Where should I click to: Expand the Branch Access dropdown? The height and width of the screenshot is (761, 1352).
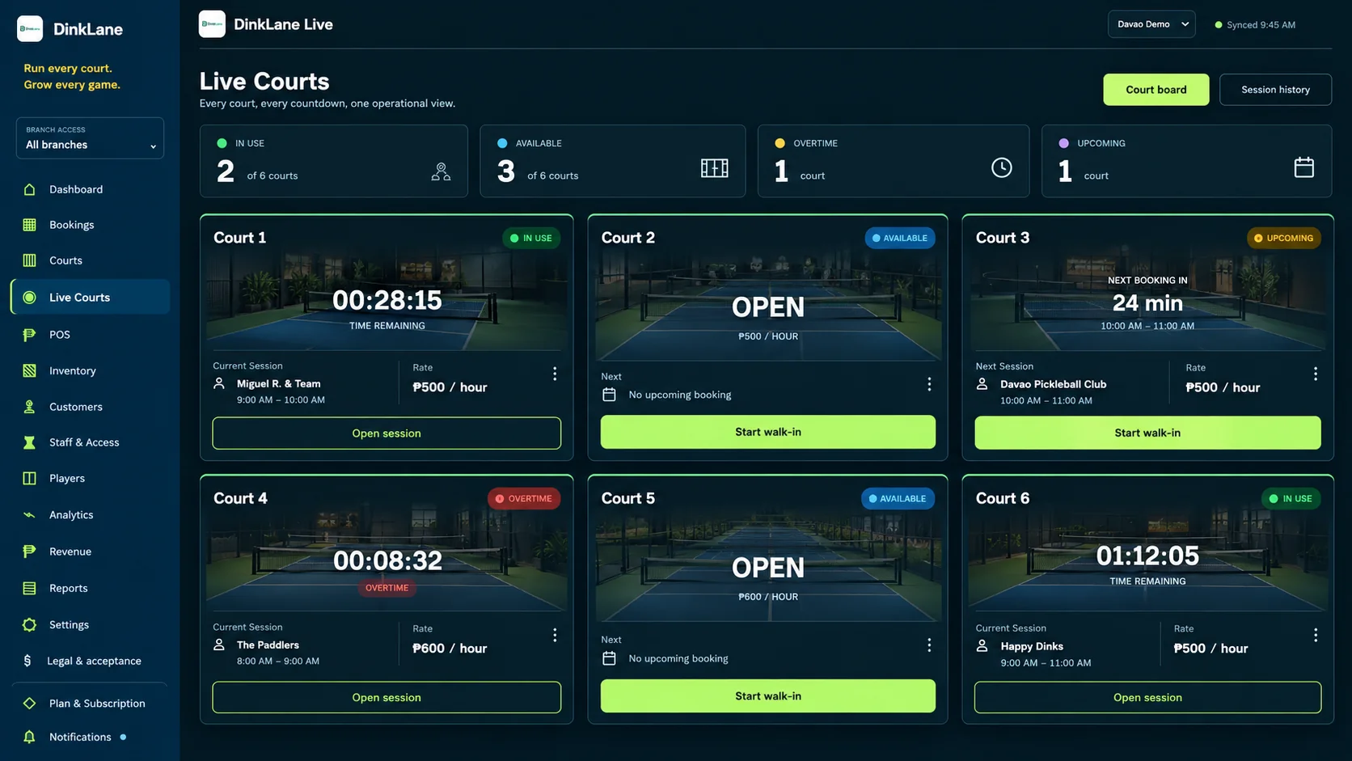[90, 138]
